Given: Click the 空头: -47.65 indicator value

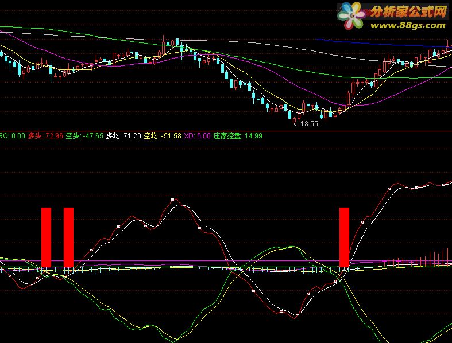Looking at the screenshot, I should coord(84,135).
